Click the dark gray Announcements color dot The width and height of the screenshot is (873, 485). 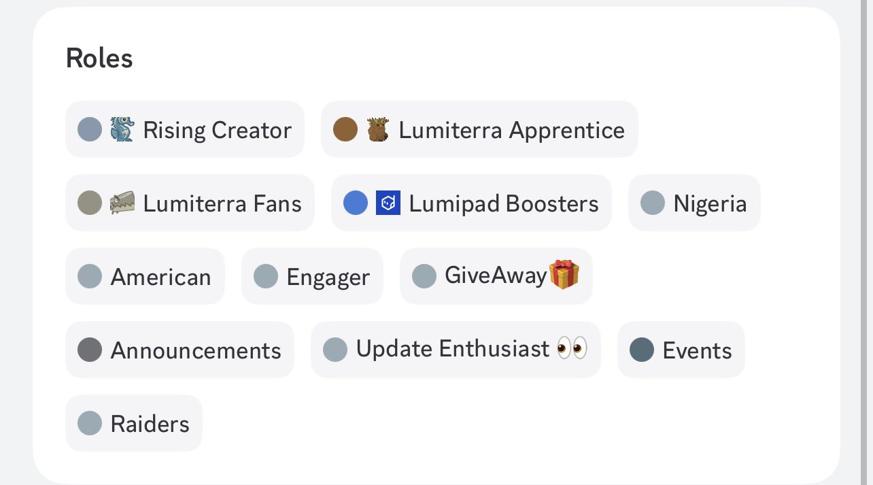click(x=90, y=350)
